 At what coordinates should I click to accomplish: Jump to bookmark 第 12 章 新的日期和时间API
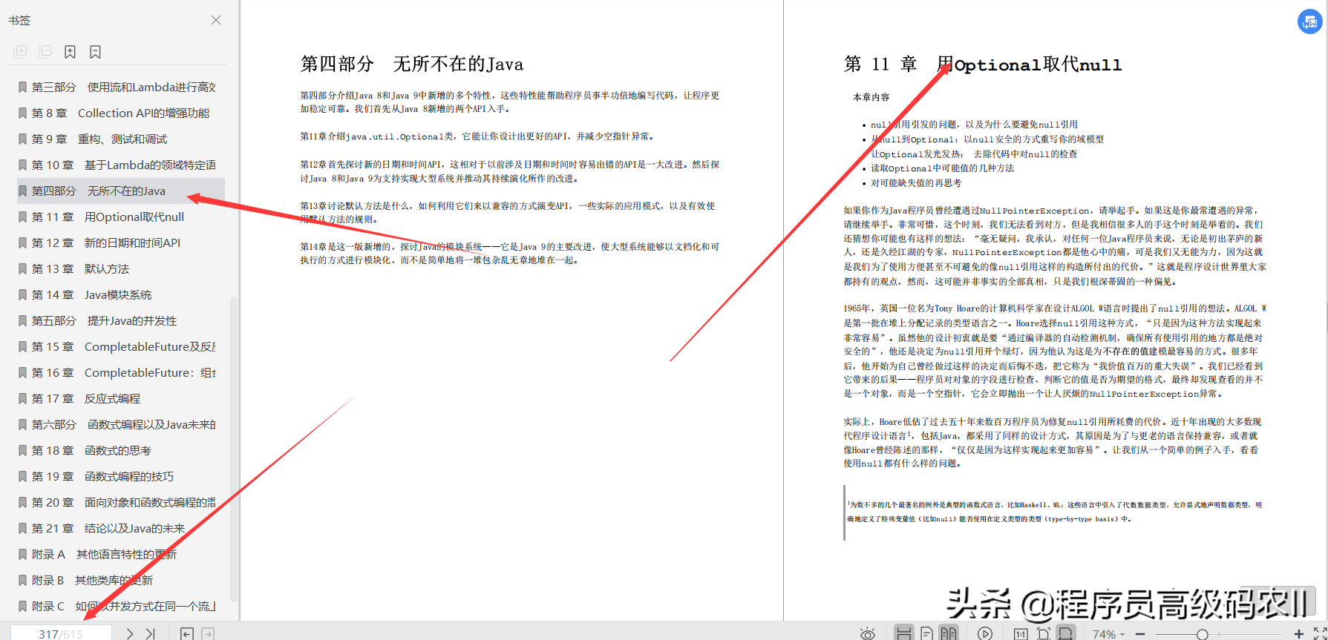tap(120, 243)
